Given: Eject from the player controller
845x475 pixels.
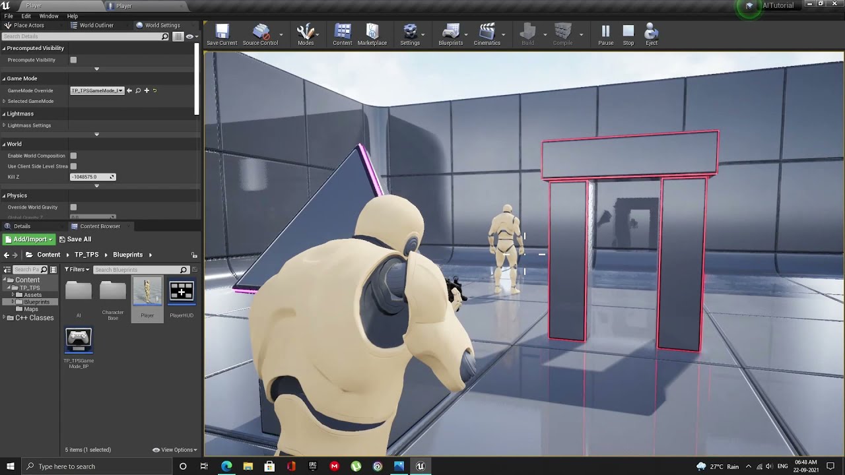Looking at the screenshot, I should pos(652,35).
